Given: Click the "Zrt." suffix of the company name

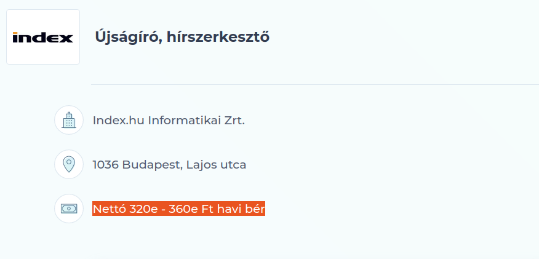Looking at the screenshot, I should point(234,120).
